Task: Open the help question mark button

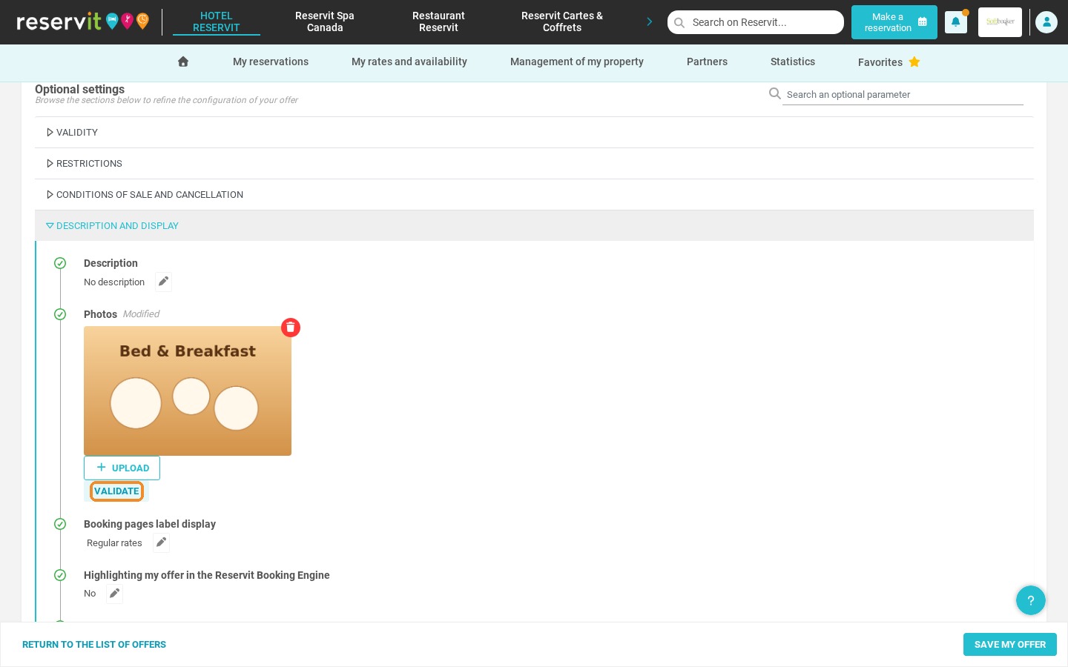Action: [x=1030, y=600]
